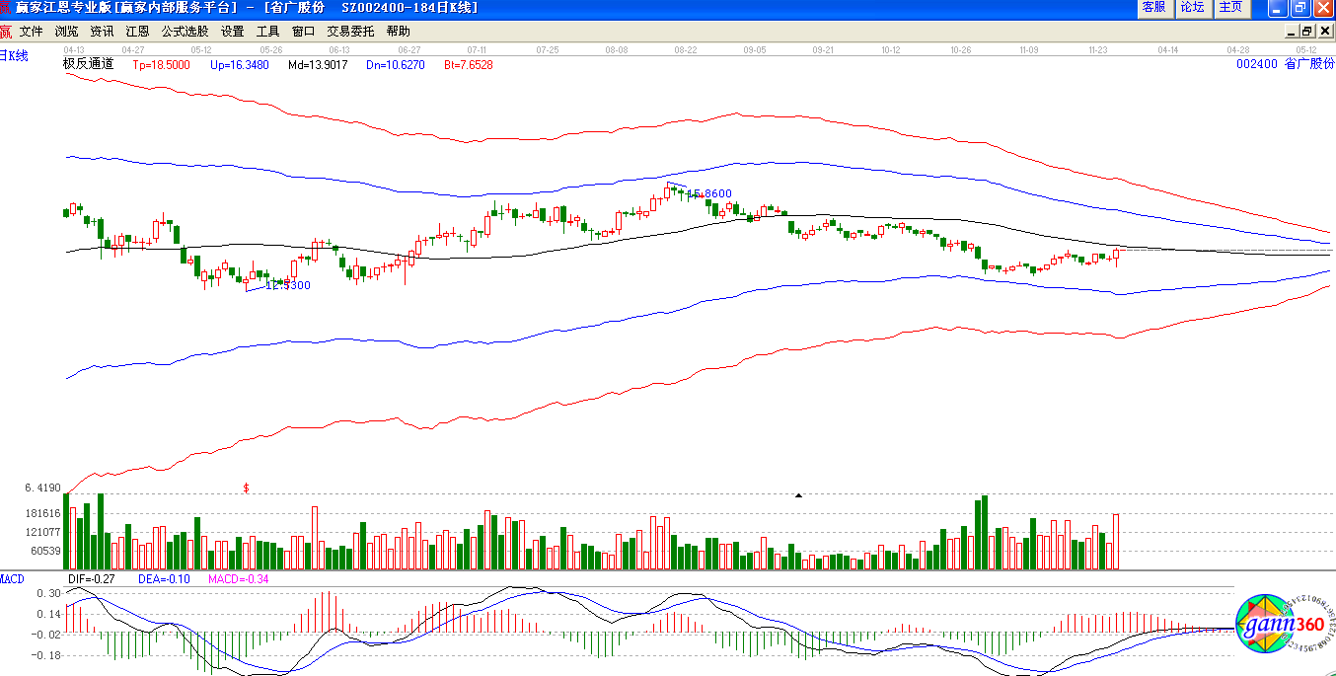Click the 11-23 date on the time axis
Image resolution: width=1336 pixels, height=676 pixels.
(1099, 49)
